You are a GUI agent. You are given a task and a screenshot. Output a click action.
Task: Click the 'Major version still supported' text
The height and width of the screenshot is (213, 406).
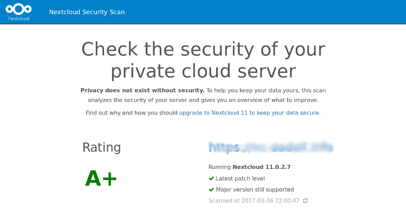coord(255,190)
